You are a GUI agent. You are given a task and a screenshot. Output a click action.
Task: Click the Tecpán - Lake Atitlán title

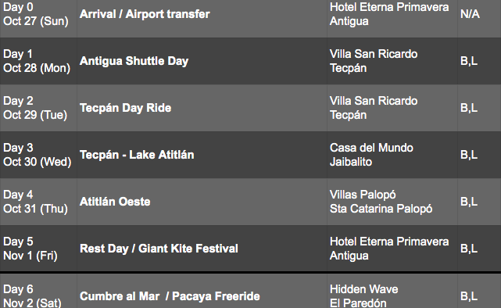(x=137, y=155)
